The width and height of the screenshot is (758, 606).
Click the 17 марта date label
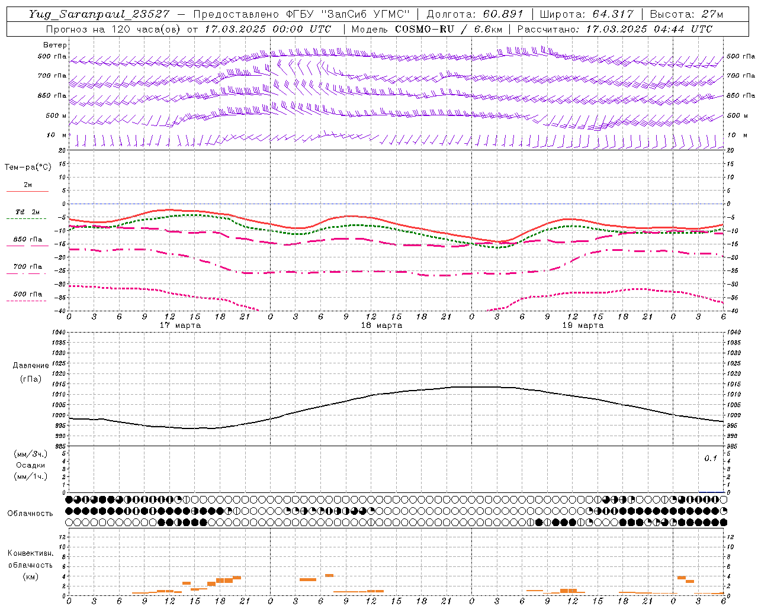click(180, 325)
